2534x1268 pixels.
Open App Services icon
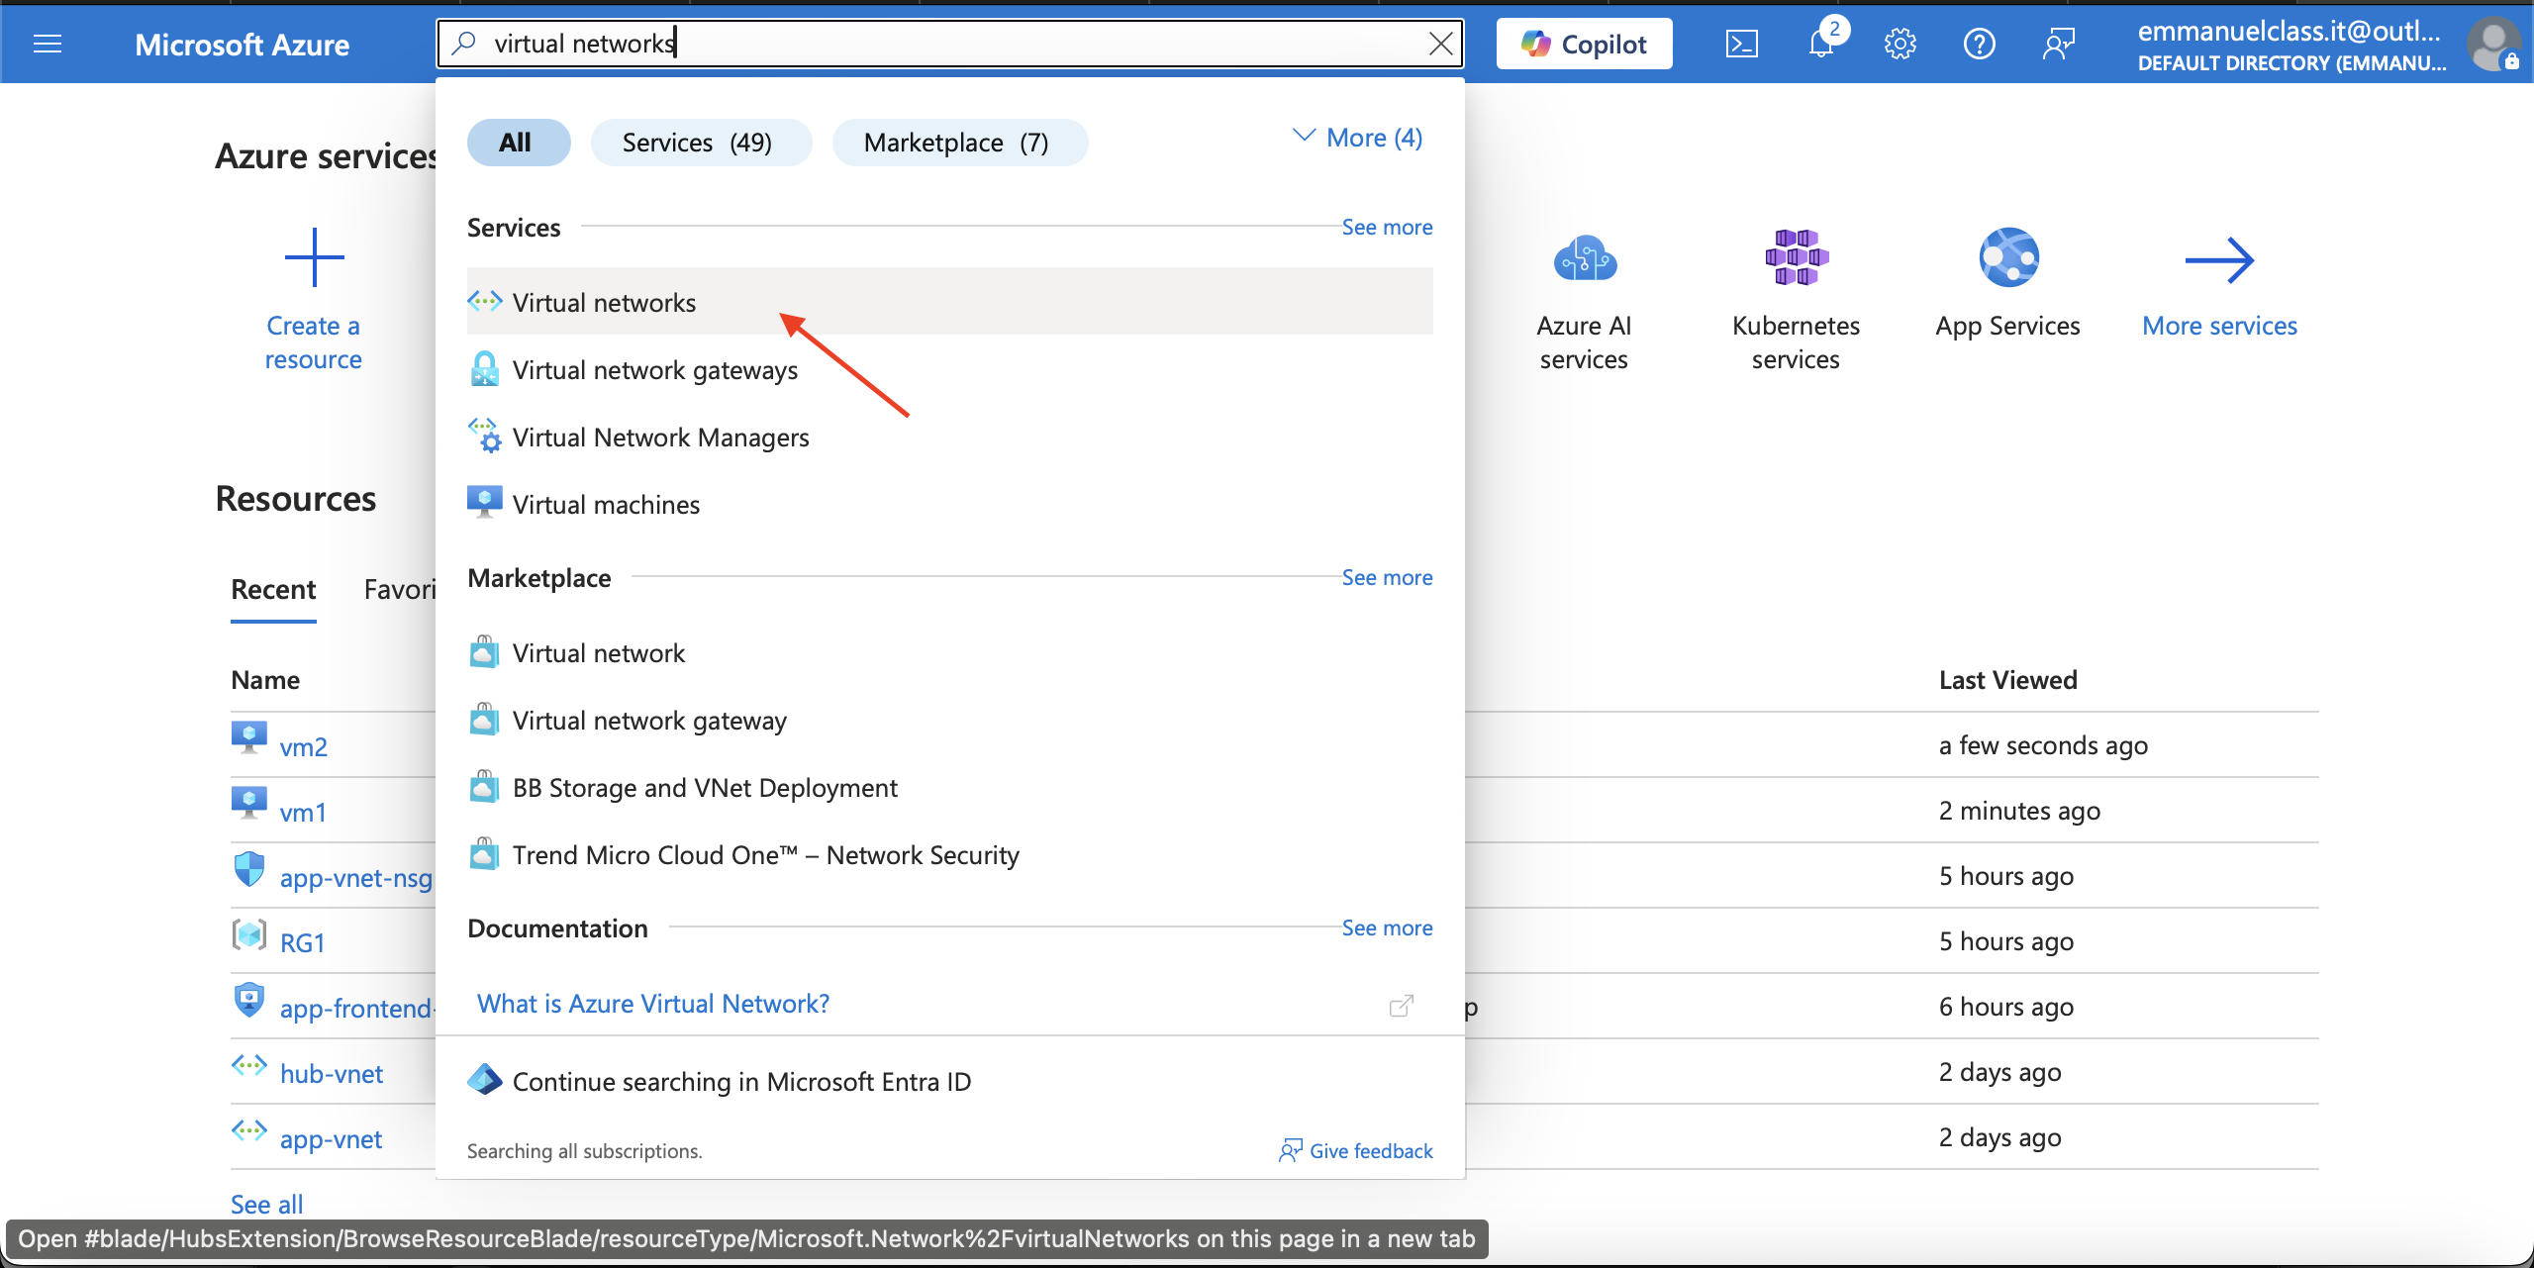click(2008, 257)
